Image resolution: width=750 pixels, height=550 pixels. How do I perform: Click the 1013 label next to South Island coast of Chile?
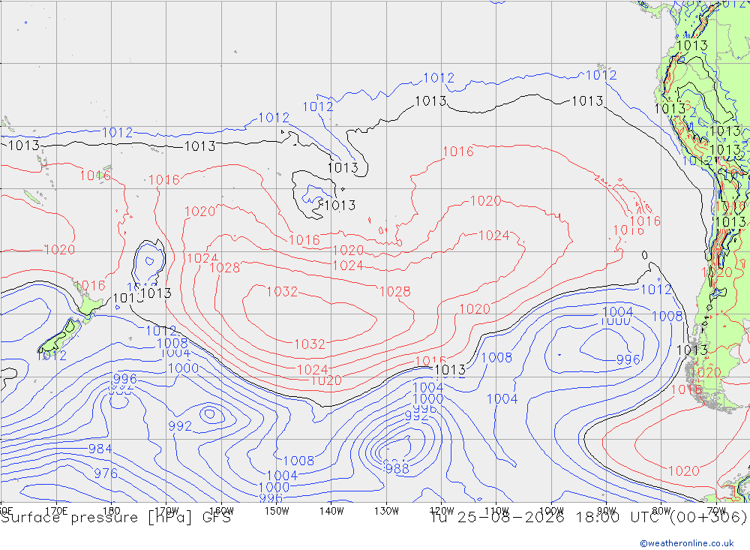point(692,350)
